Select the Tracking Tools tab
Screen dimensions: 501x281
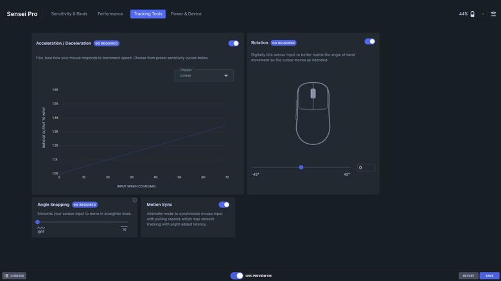(x=148, y=13)
